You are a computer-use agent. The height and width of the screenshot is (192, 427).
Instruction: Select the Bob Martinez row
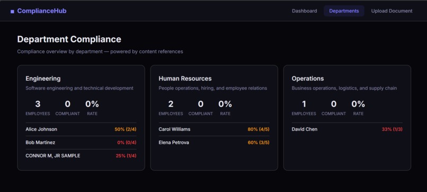point(81,142)
